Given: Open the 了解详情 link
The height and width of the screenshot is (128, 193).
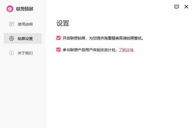Looking at the screenshot, I should click(x=126, y=50).
